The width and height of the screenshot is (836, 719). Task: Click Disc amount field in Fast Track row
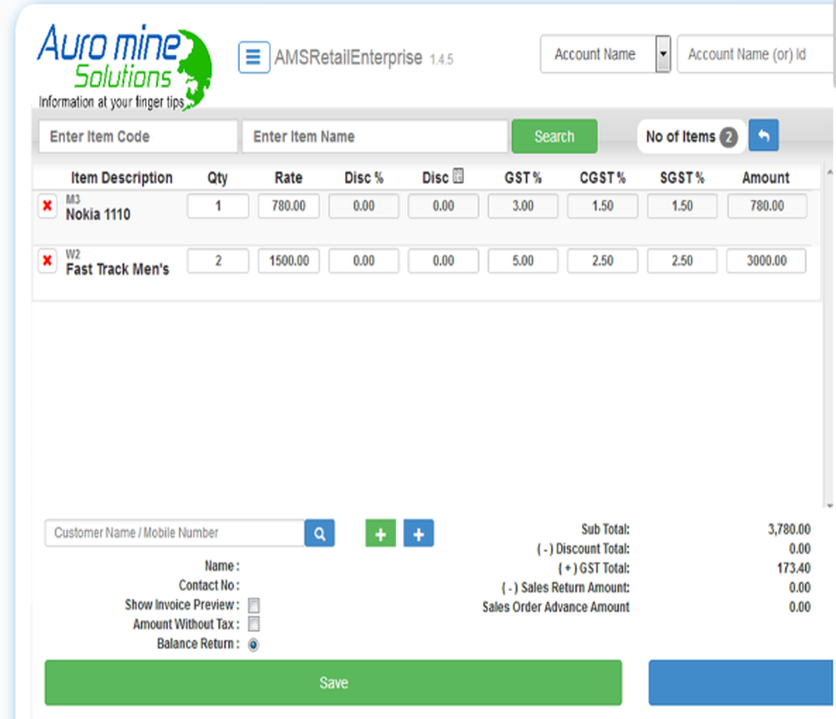click(443, 261)
